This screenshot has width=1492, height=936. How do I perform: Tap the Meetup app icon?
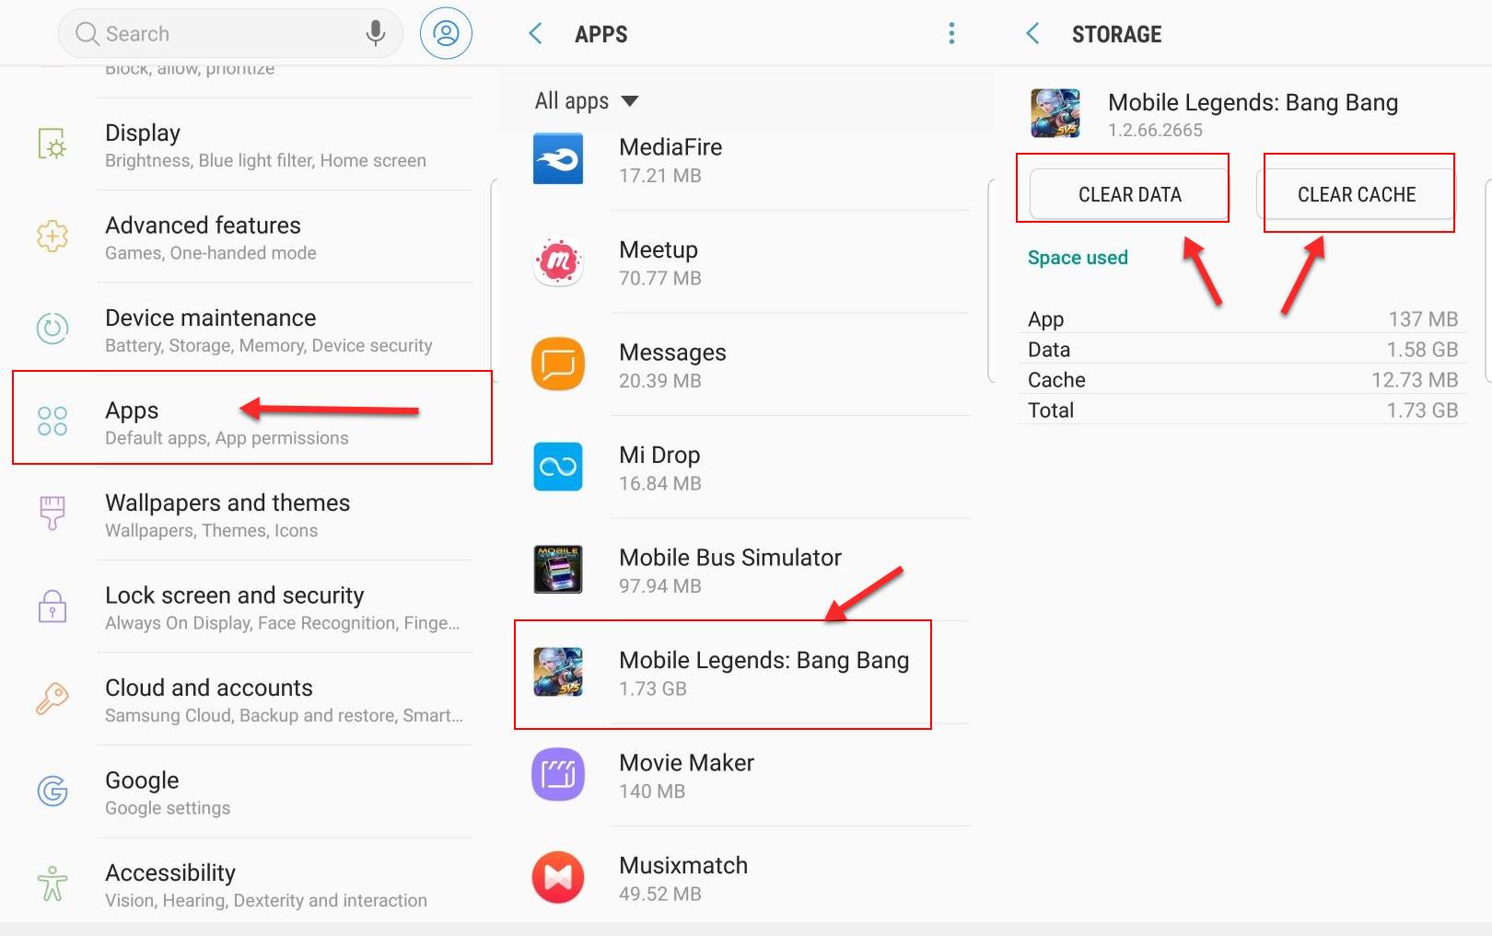pyautogui.click(x=558, y=262)
